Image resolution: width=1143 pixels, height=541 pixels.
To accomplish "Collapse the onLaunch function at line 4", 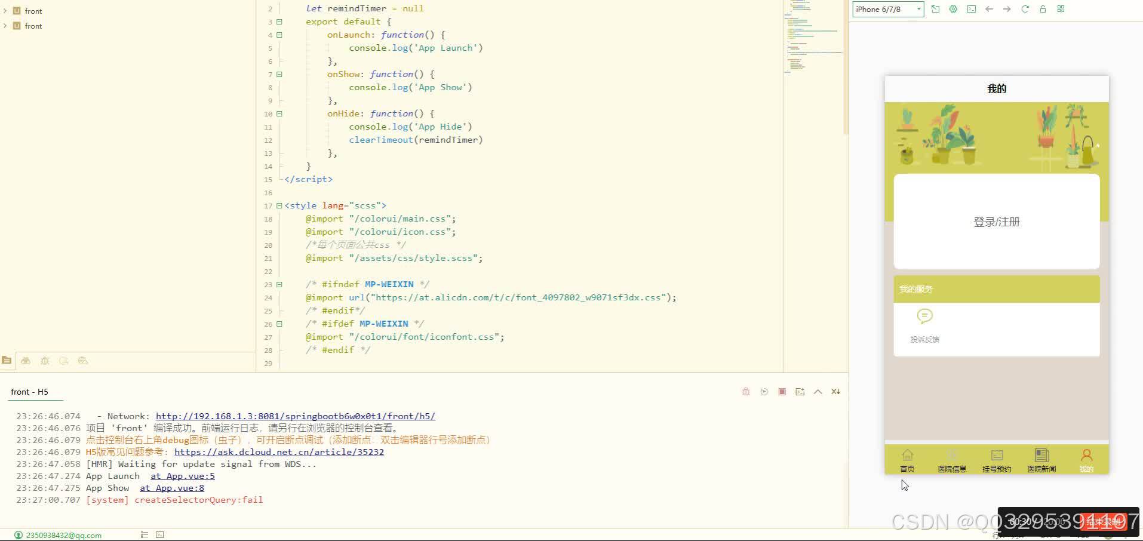I will pyautogui.click(x=279, y=35).
